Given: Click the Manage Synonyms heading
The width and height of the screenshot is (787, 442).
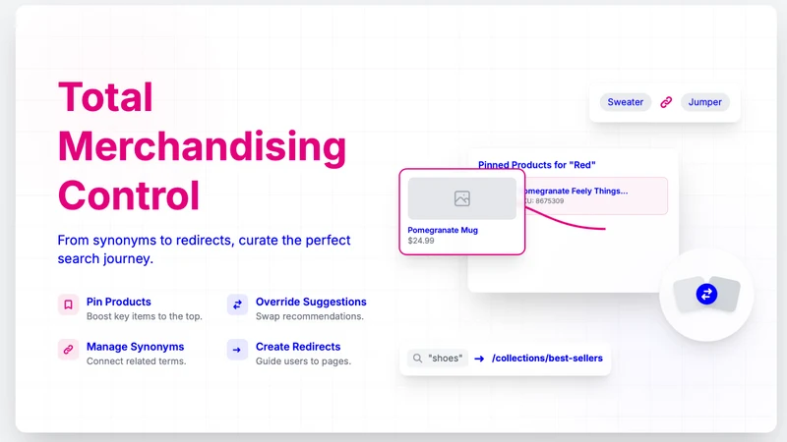Looking at the screenshot, I should (x=135, y=347).
